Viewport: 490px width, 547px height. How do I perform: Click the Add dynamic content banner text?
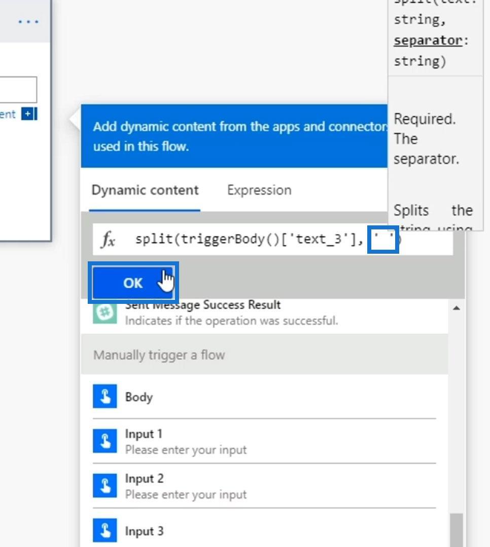tap(240, 136)
